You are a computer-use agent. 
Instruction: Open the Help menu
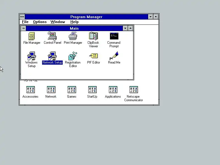[74, 22]
